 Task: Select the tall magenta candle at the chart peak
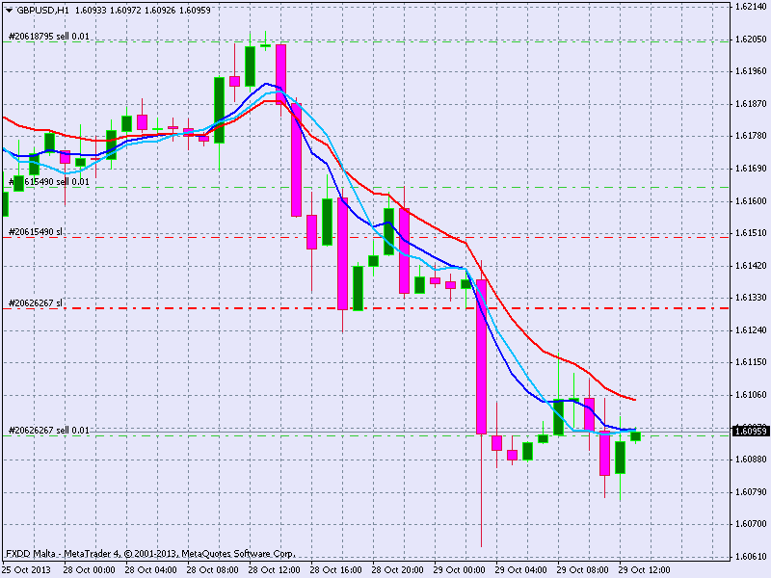280,73
